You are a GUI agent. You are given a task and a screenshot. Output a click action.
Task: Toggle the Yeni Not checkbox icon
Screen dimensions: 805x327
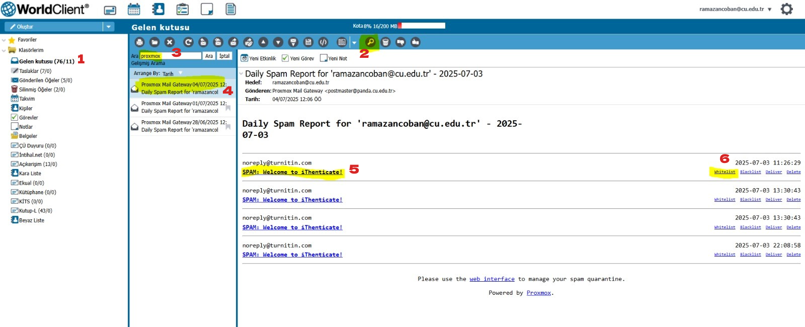click(x=324, y=58)
